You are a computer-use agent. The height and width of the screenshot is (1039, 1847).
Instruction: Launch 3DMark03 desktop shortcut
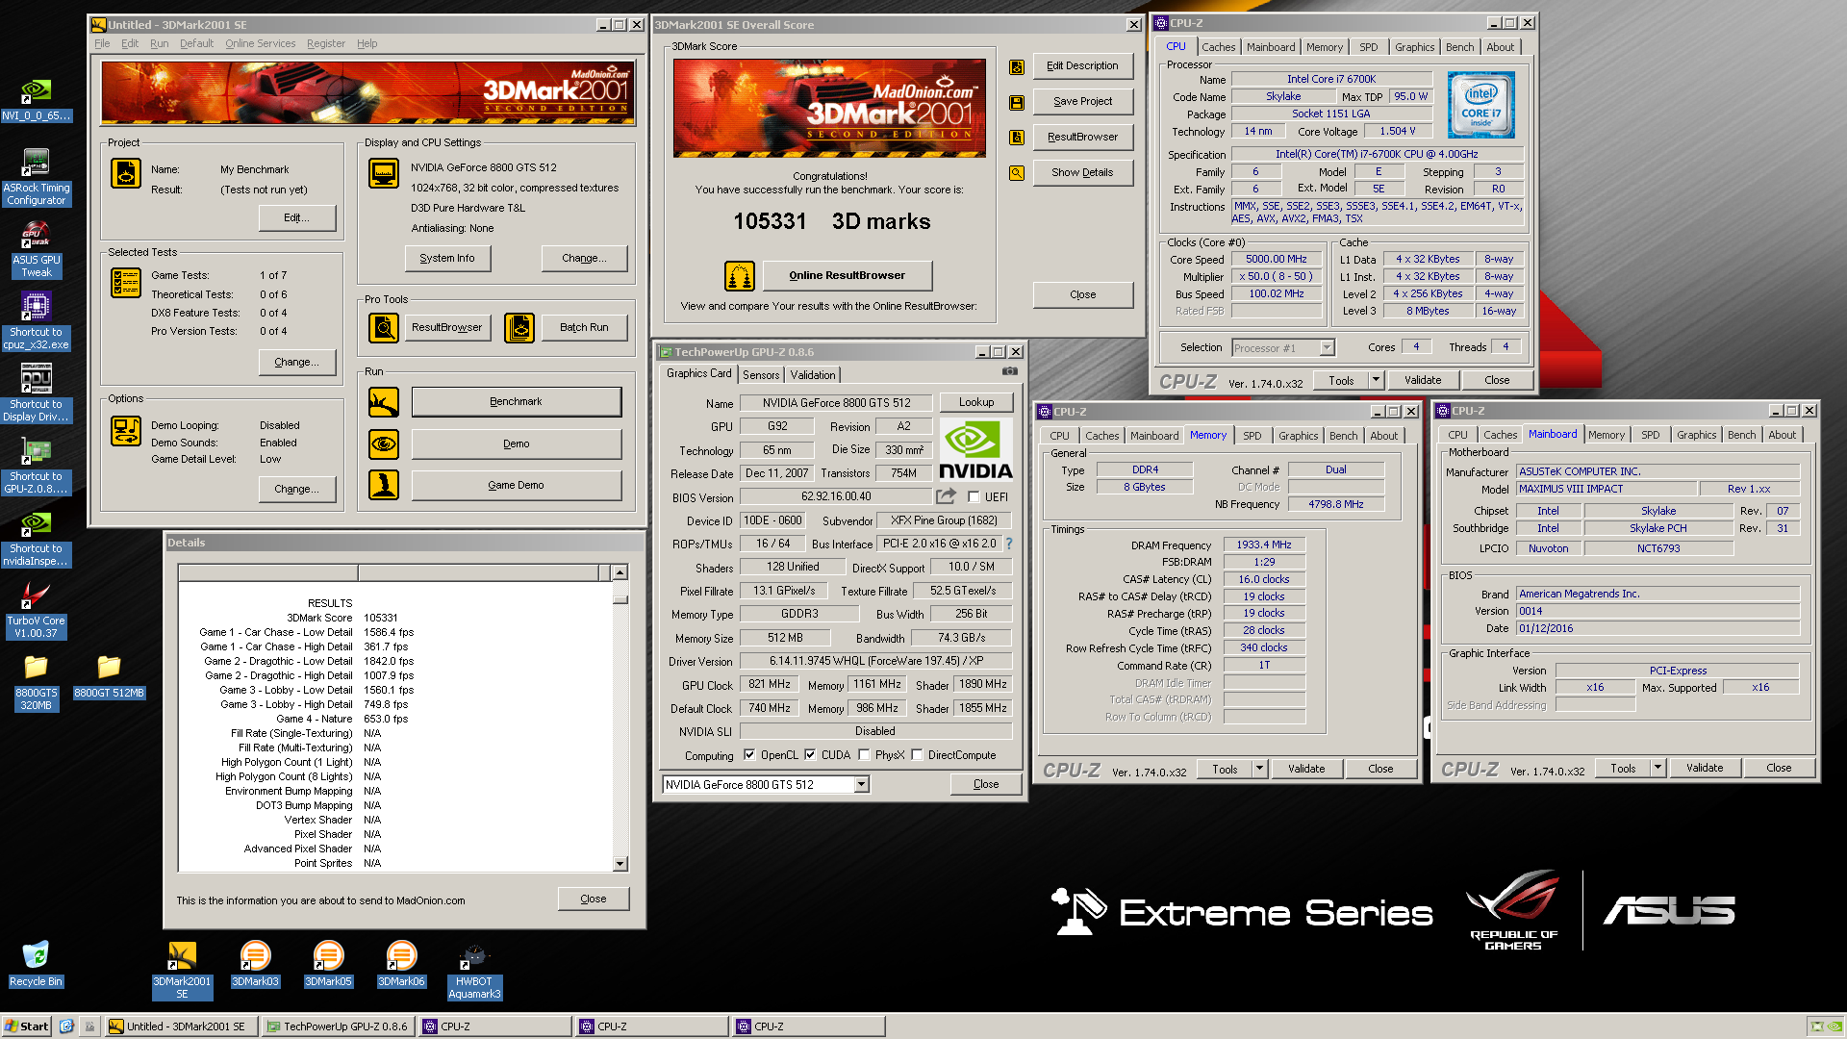[255, 965]
